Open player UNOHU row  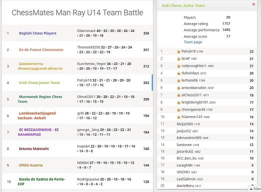pos(207,172)
